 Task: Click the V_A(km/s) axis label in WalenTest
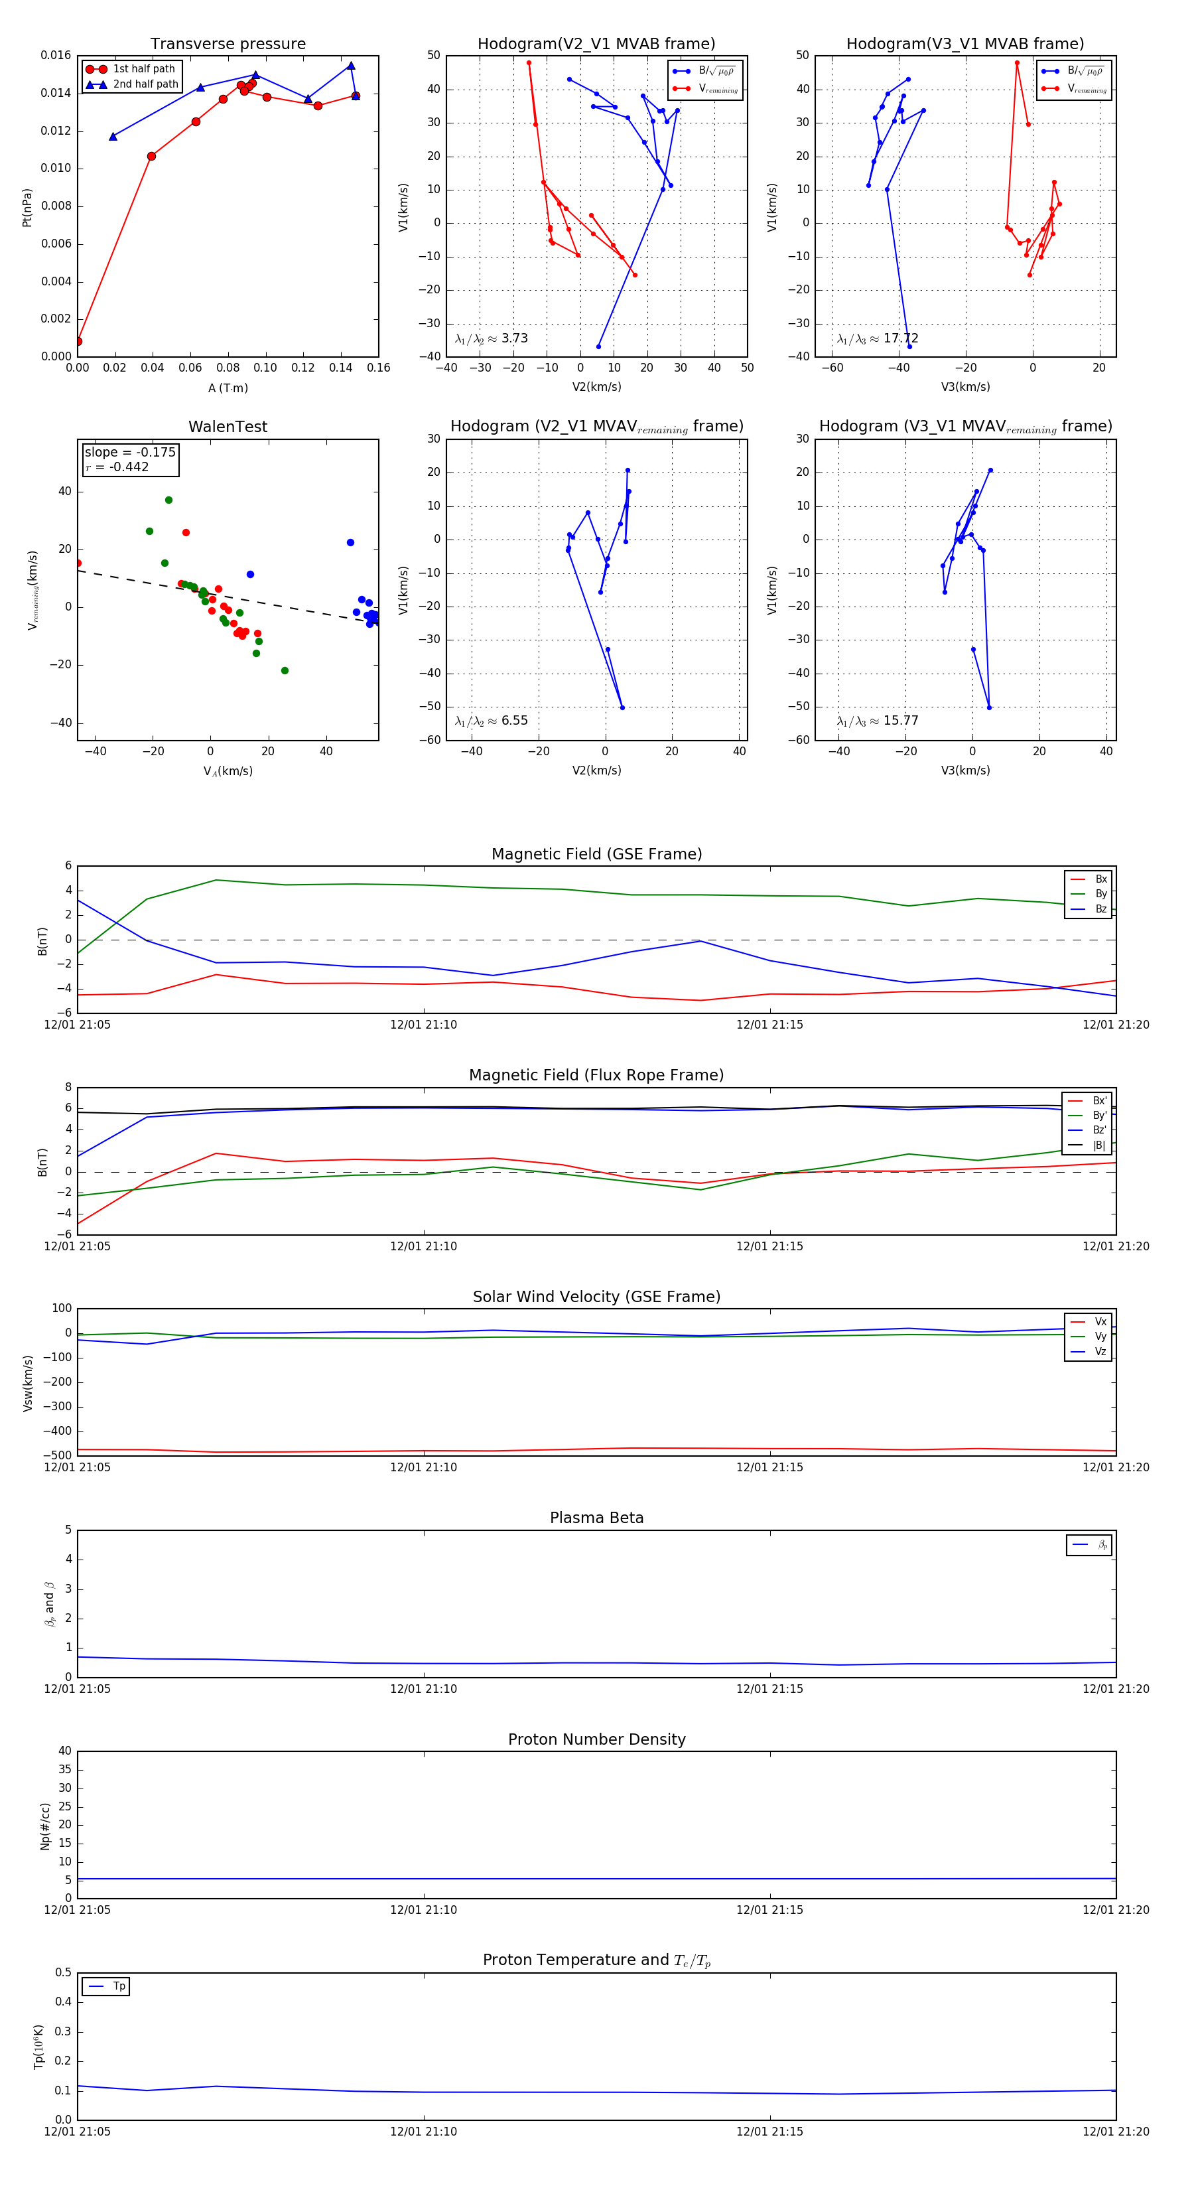(228, 771)
